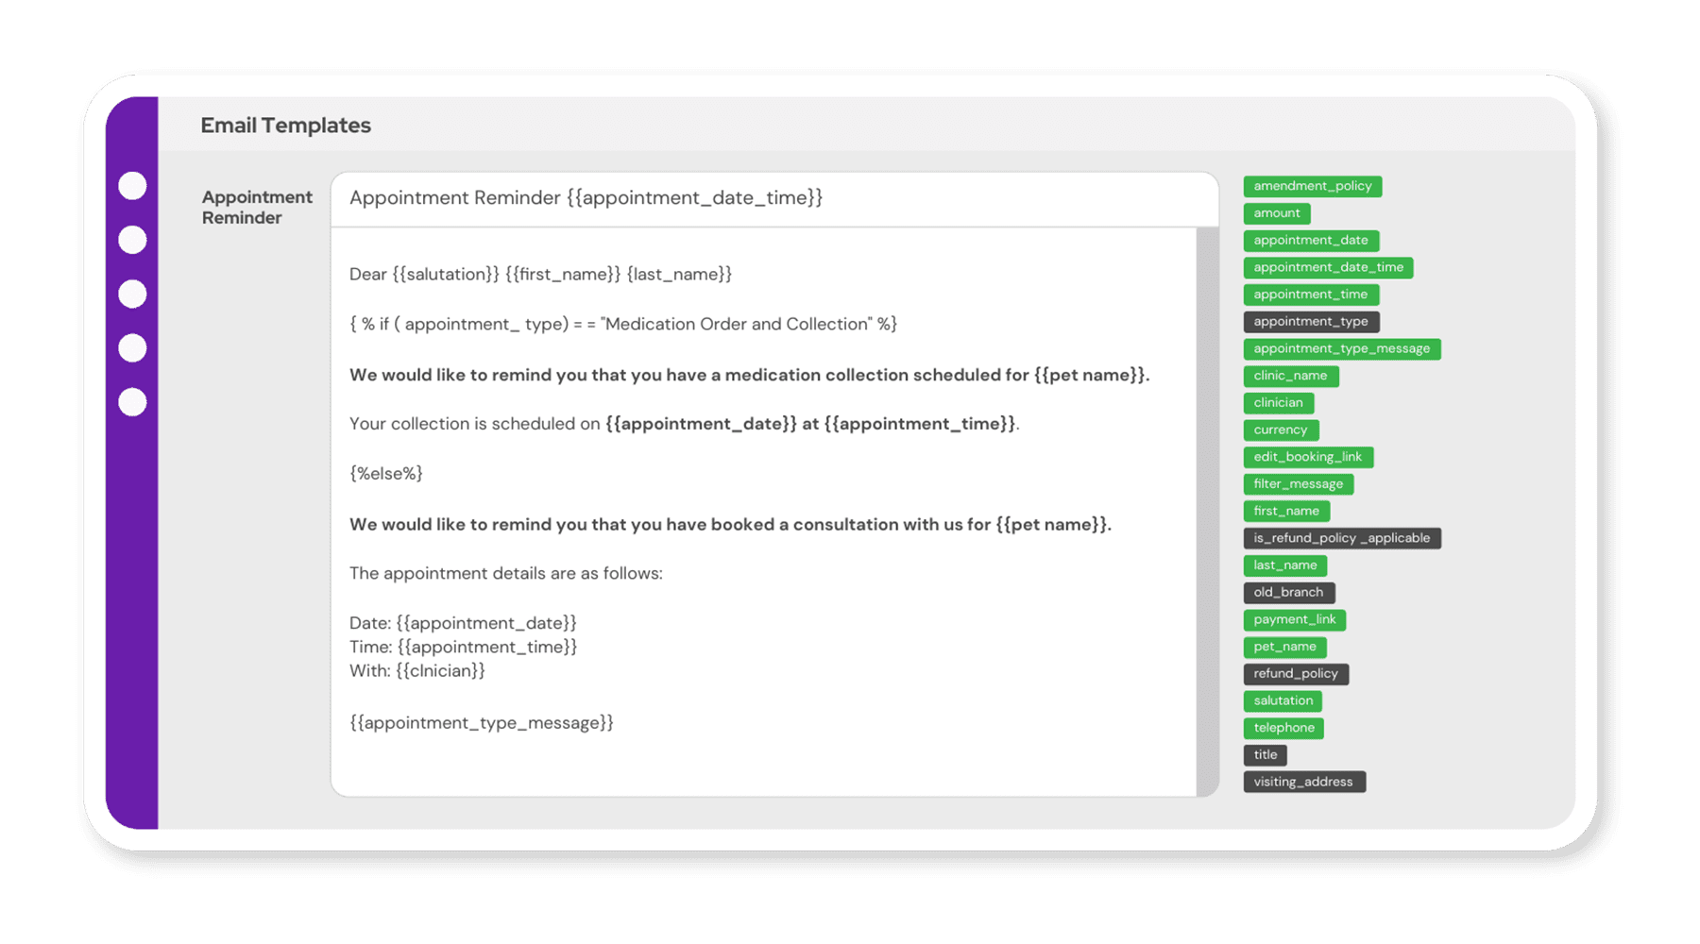Click the email body scrollbar
This screenshot has width=1700, height=944.
click(x=1207, y=510)
